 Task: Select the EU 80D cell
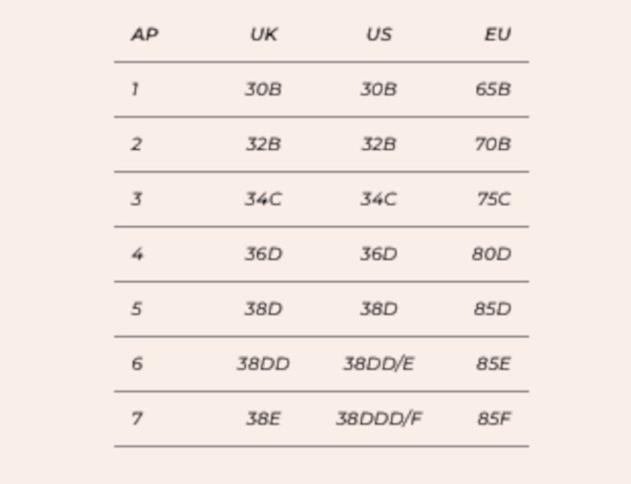tap(491, 254)
